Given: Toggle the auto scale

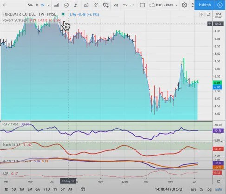Looking at the screenshot, I should coord(219,189).
